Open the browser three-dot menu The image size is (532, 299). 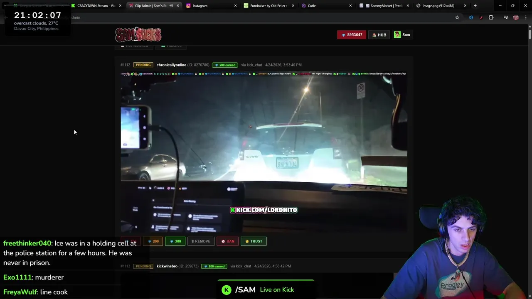coord(526,17)
